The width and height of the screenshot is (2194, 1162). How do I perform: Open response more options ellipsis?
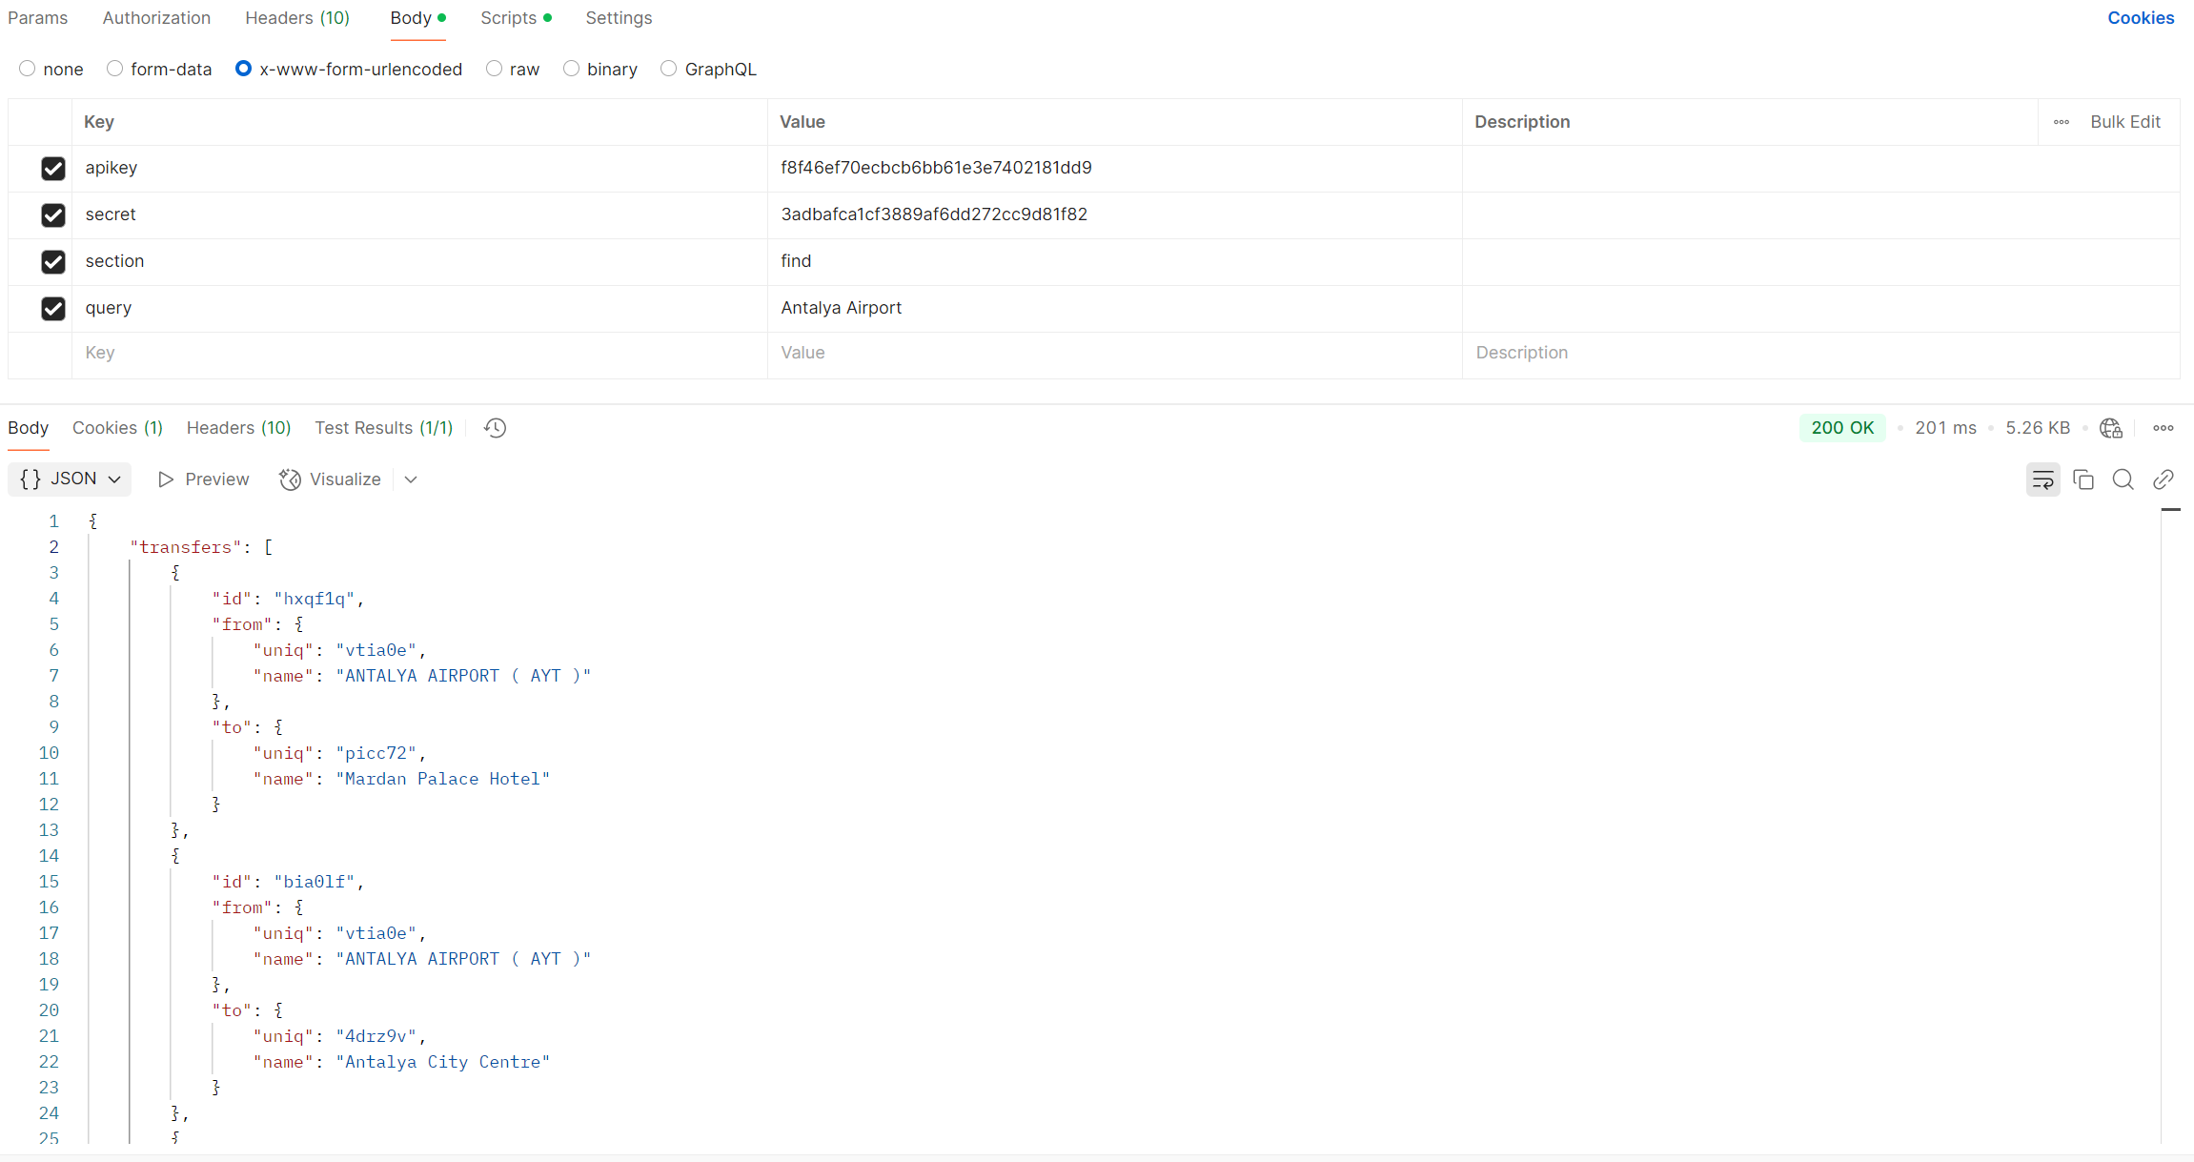pos(2164,428)
